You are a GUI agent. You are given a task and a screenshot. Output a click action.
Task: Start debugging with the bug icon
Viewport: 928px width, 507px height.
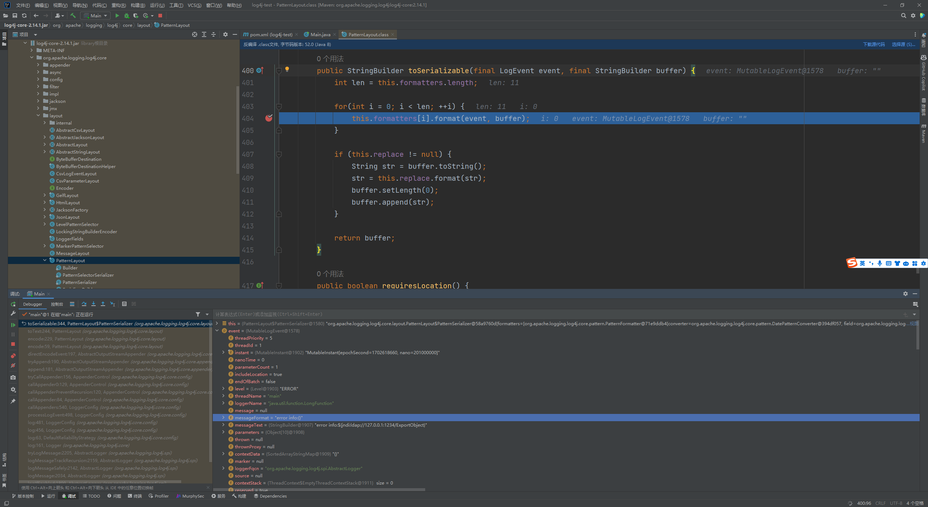coord(127,16)
